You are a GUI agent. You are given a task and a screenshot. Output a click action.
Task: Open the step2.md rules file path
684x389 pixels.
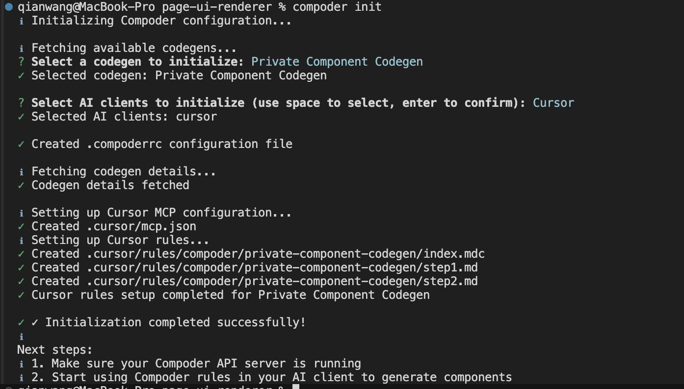point(282,281)
